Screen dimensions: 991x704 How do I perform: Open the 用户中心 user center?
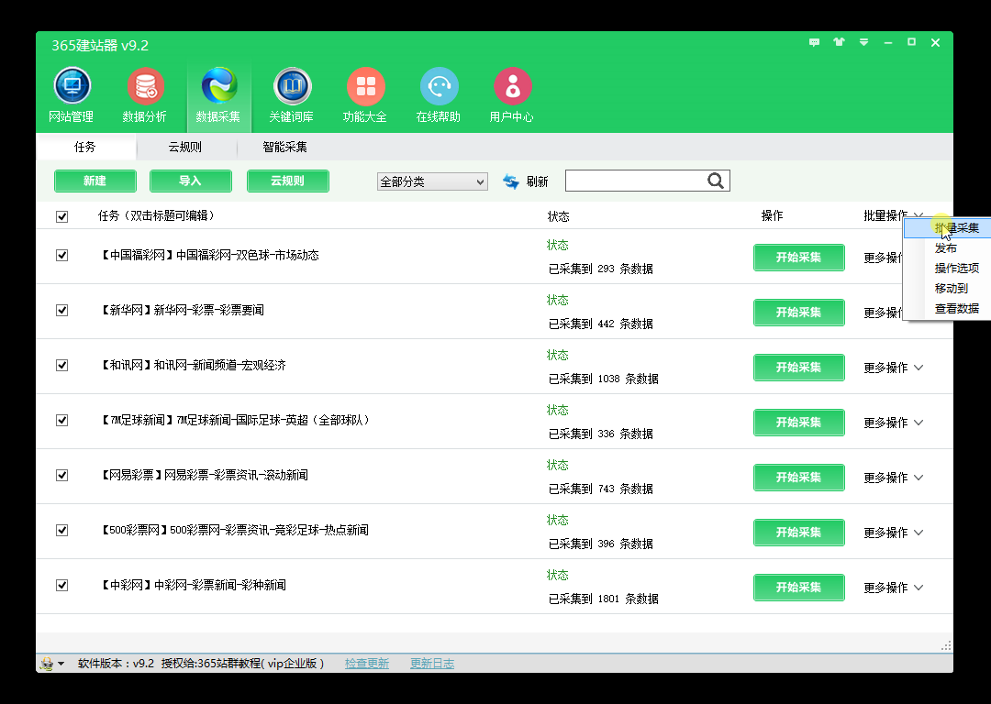pyautogui.click(x=511, y=94)
